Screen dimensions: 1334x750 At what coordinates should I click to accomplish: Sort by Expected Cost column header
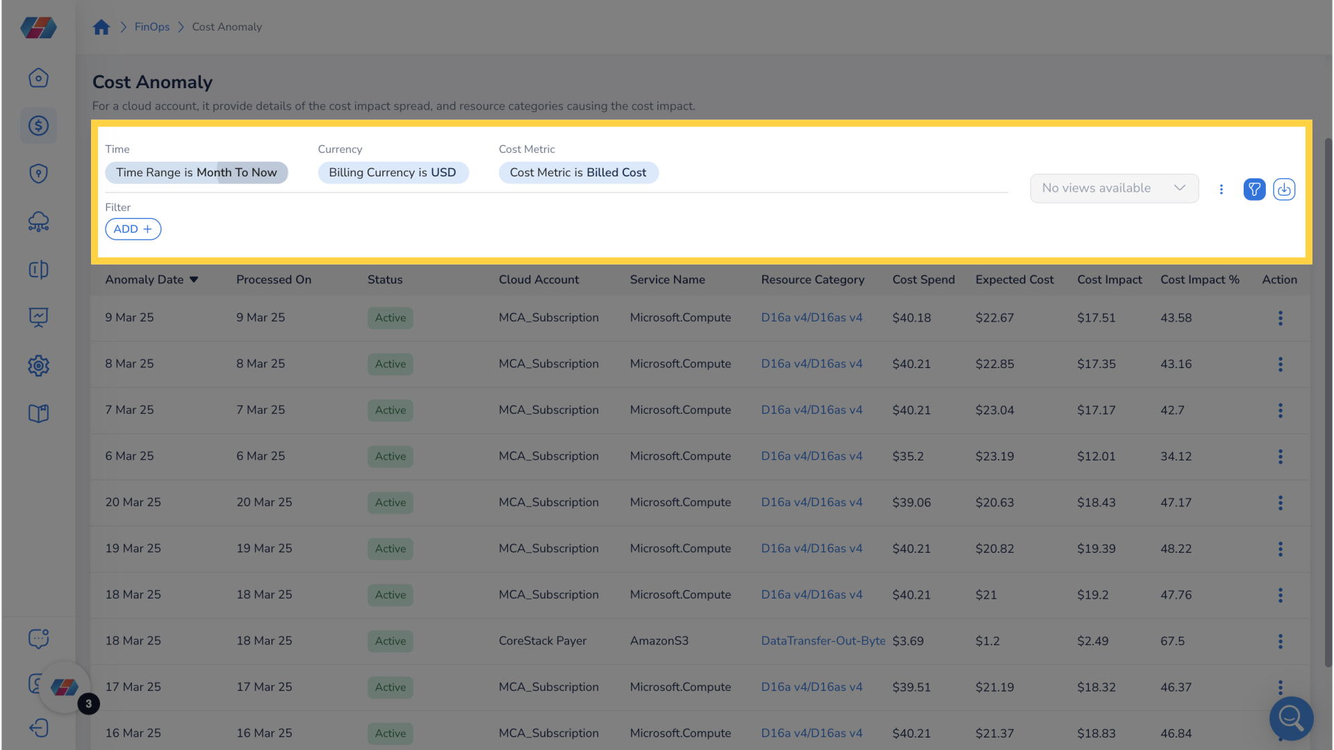[x=1014, y=280]
